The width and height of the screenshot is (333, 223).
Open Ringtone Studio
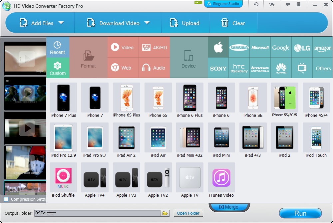(x=223, y=4)
